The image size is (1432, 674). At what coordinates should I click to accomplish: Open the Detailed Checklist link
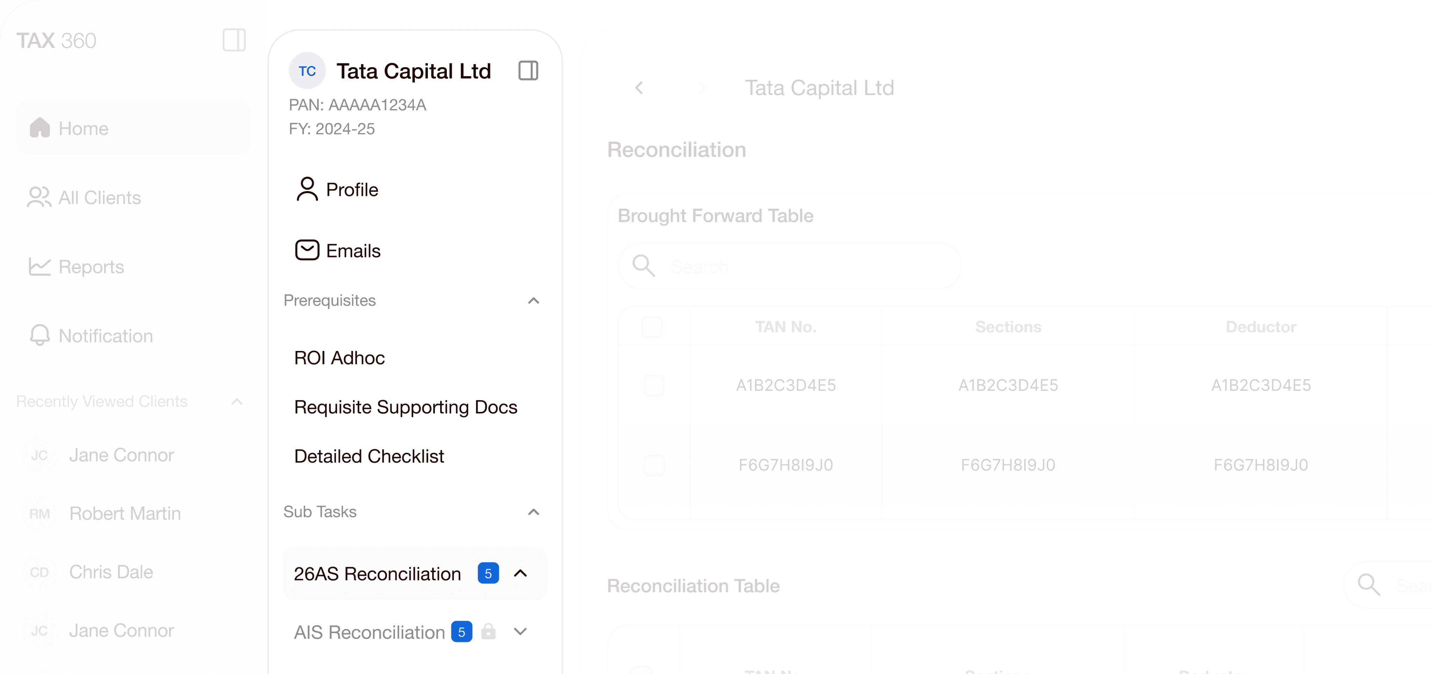368,456
